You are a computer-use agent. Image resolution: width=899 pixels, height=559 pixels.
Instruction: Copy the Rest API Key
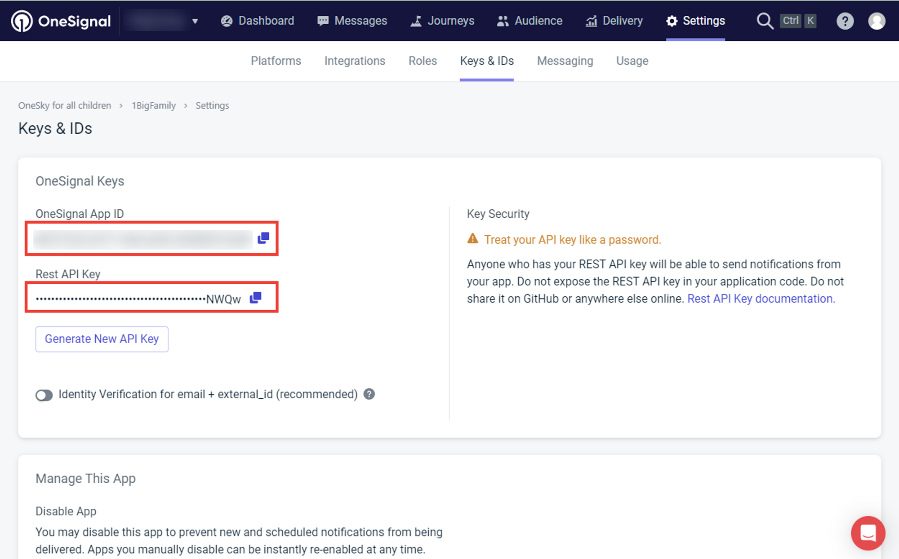tap(255, 298)
